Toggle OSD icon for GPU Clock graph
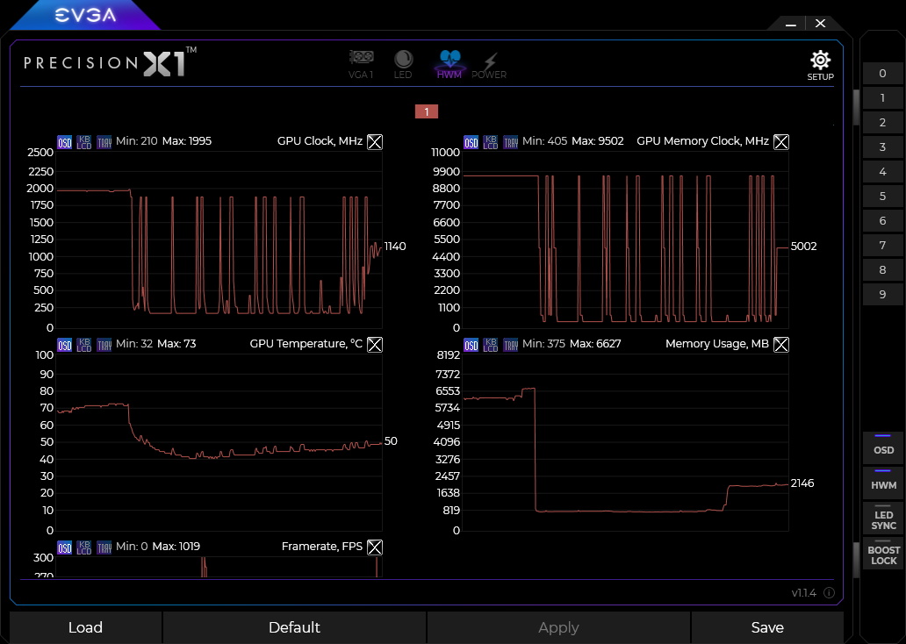This screenshot has width=906, height=644. point(65,141)
